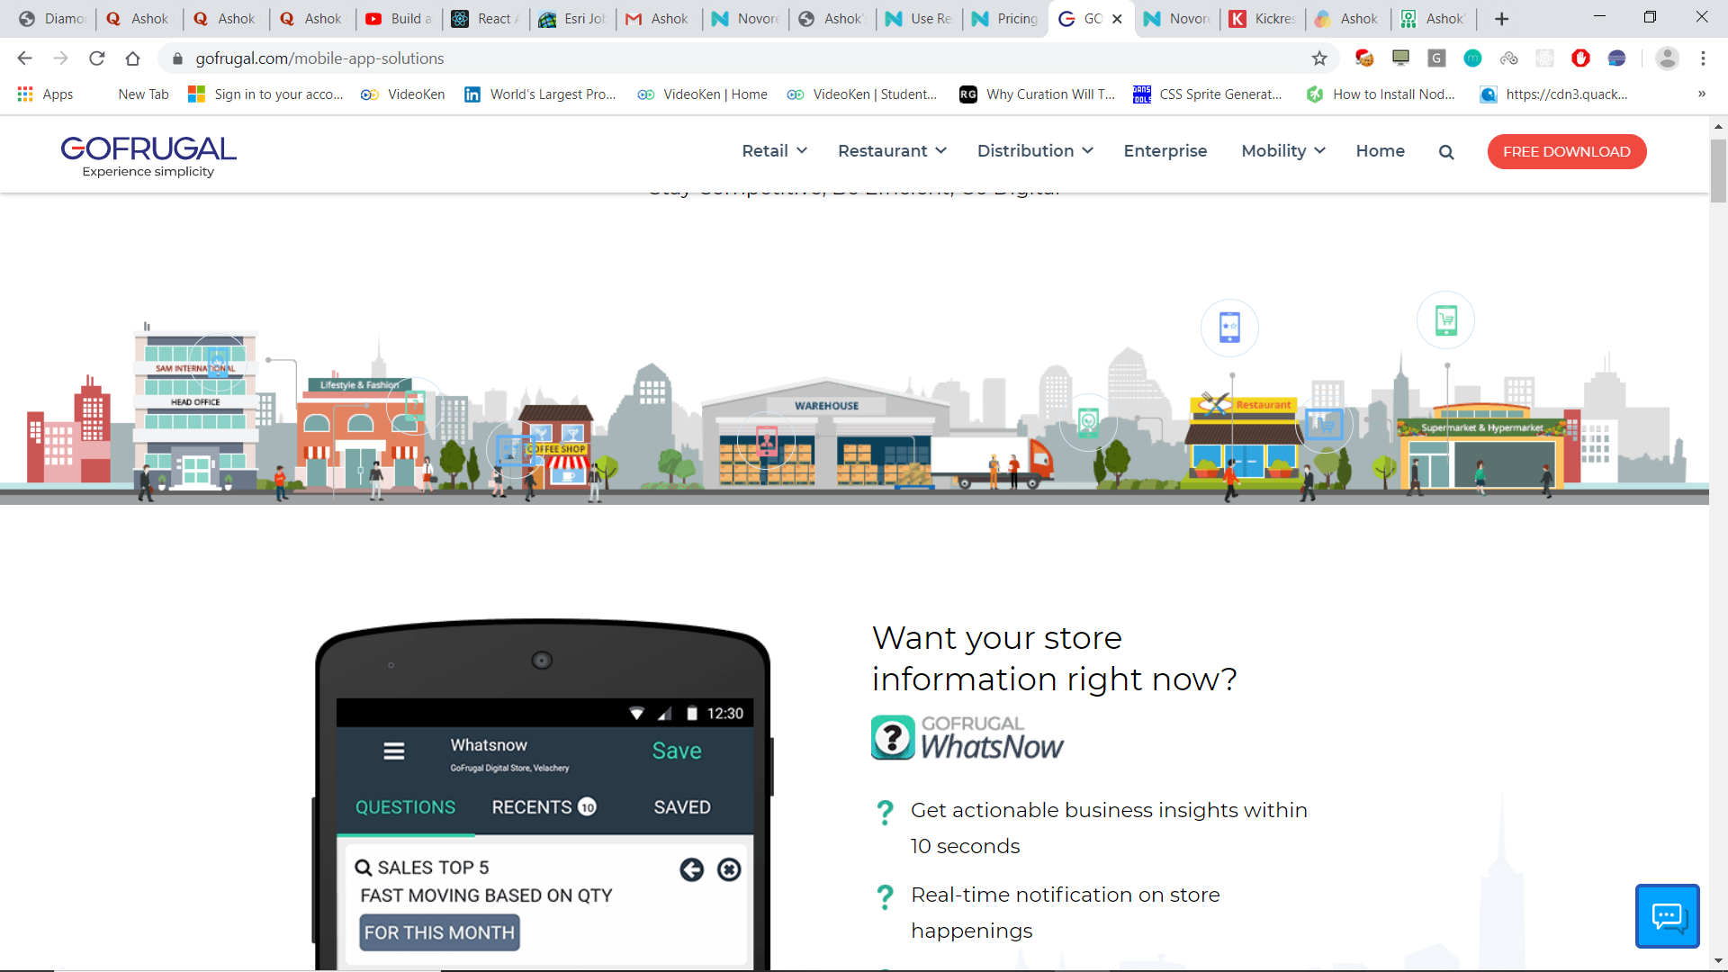The width and height of the screenshot is (1728, 972).
Task: Tap the back arrow in Sales Top 5 card
Action: [691, 869]
